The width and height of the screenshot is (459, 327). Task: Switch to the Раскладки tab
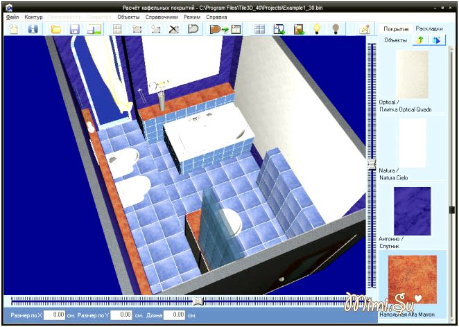point(429,28)
